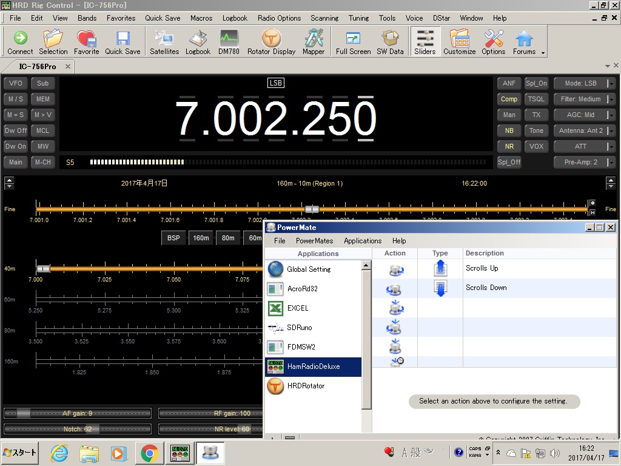Image resolution: width=621 pixels, height=466 pixels.
Task: Select the Scrolls Up rotate action icon
Action: [395, 269]
